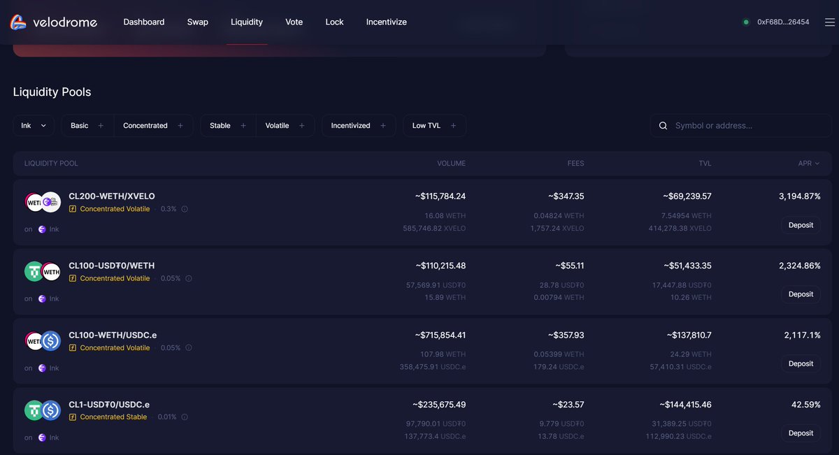Deposit into CL200-WETH/XVELO pool
Viewport: 839px width, 455px height.
click(x=801, y=225)
